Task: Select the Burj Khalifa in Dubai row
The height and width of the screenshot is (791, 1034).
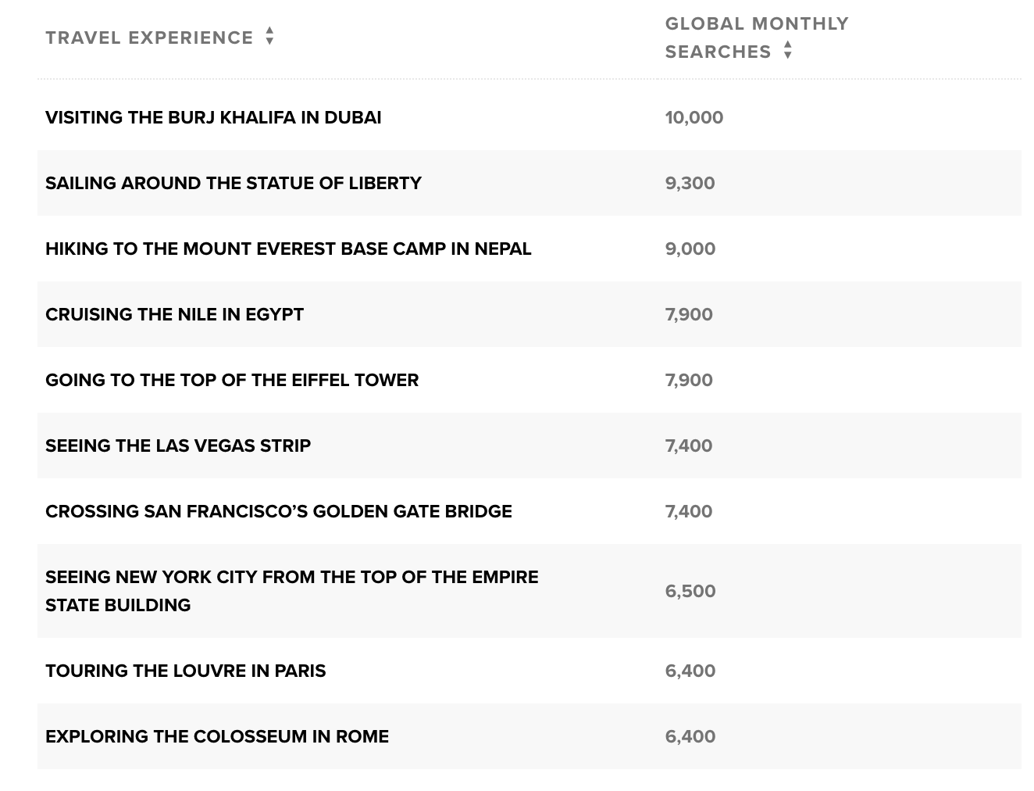Action: tap(529, 117)
